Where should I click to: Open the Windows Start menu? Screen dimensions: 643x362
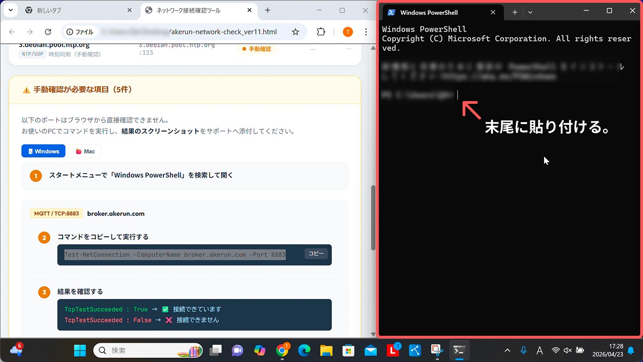point(80,351)
